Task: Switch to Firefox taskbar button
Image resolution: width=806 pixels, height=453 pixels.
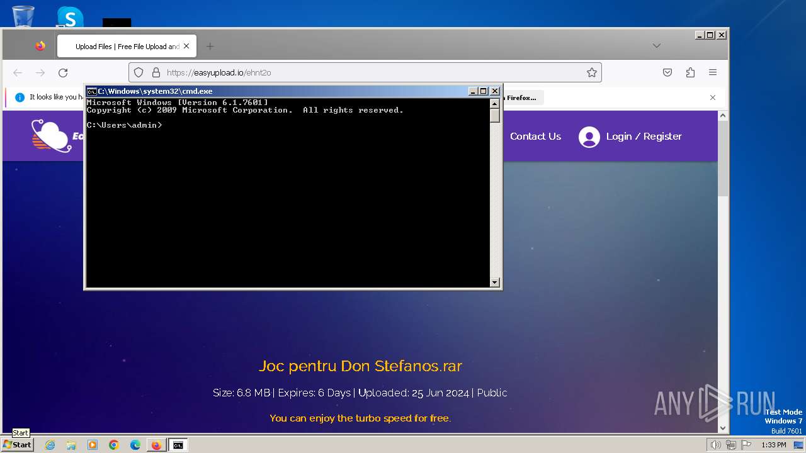Action: [x=156, y=445]
